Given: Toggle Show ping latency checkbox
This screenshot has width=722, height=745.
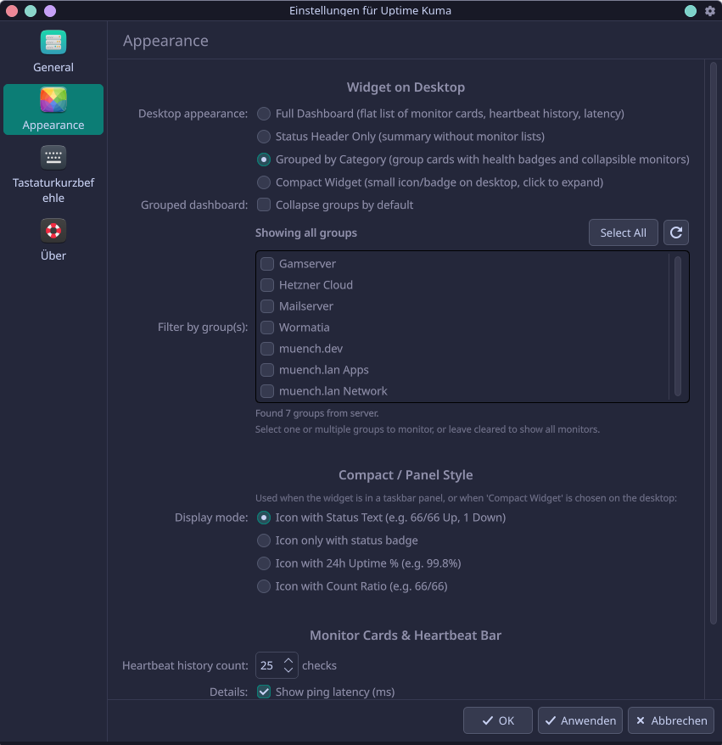Looking at the screenshot, I should (264, 692).
